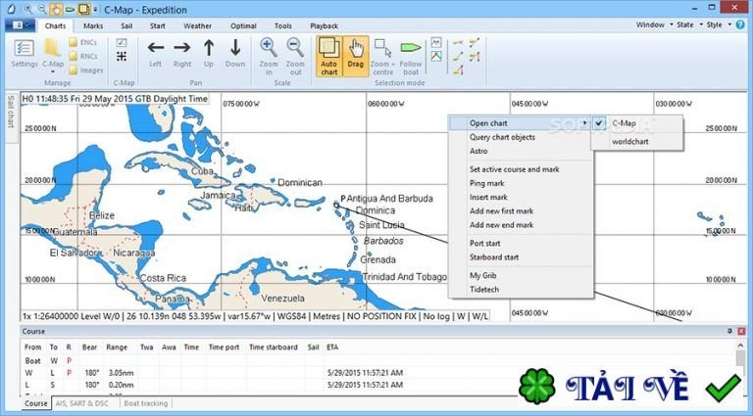Open the Weather ribbon tab

(197, 25)
